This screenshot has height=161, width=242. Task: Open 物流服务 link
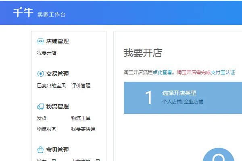coord(46,129)
